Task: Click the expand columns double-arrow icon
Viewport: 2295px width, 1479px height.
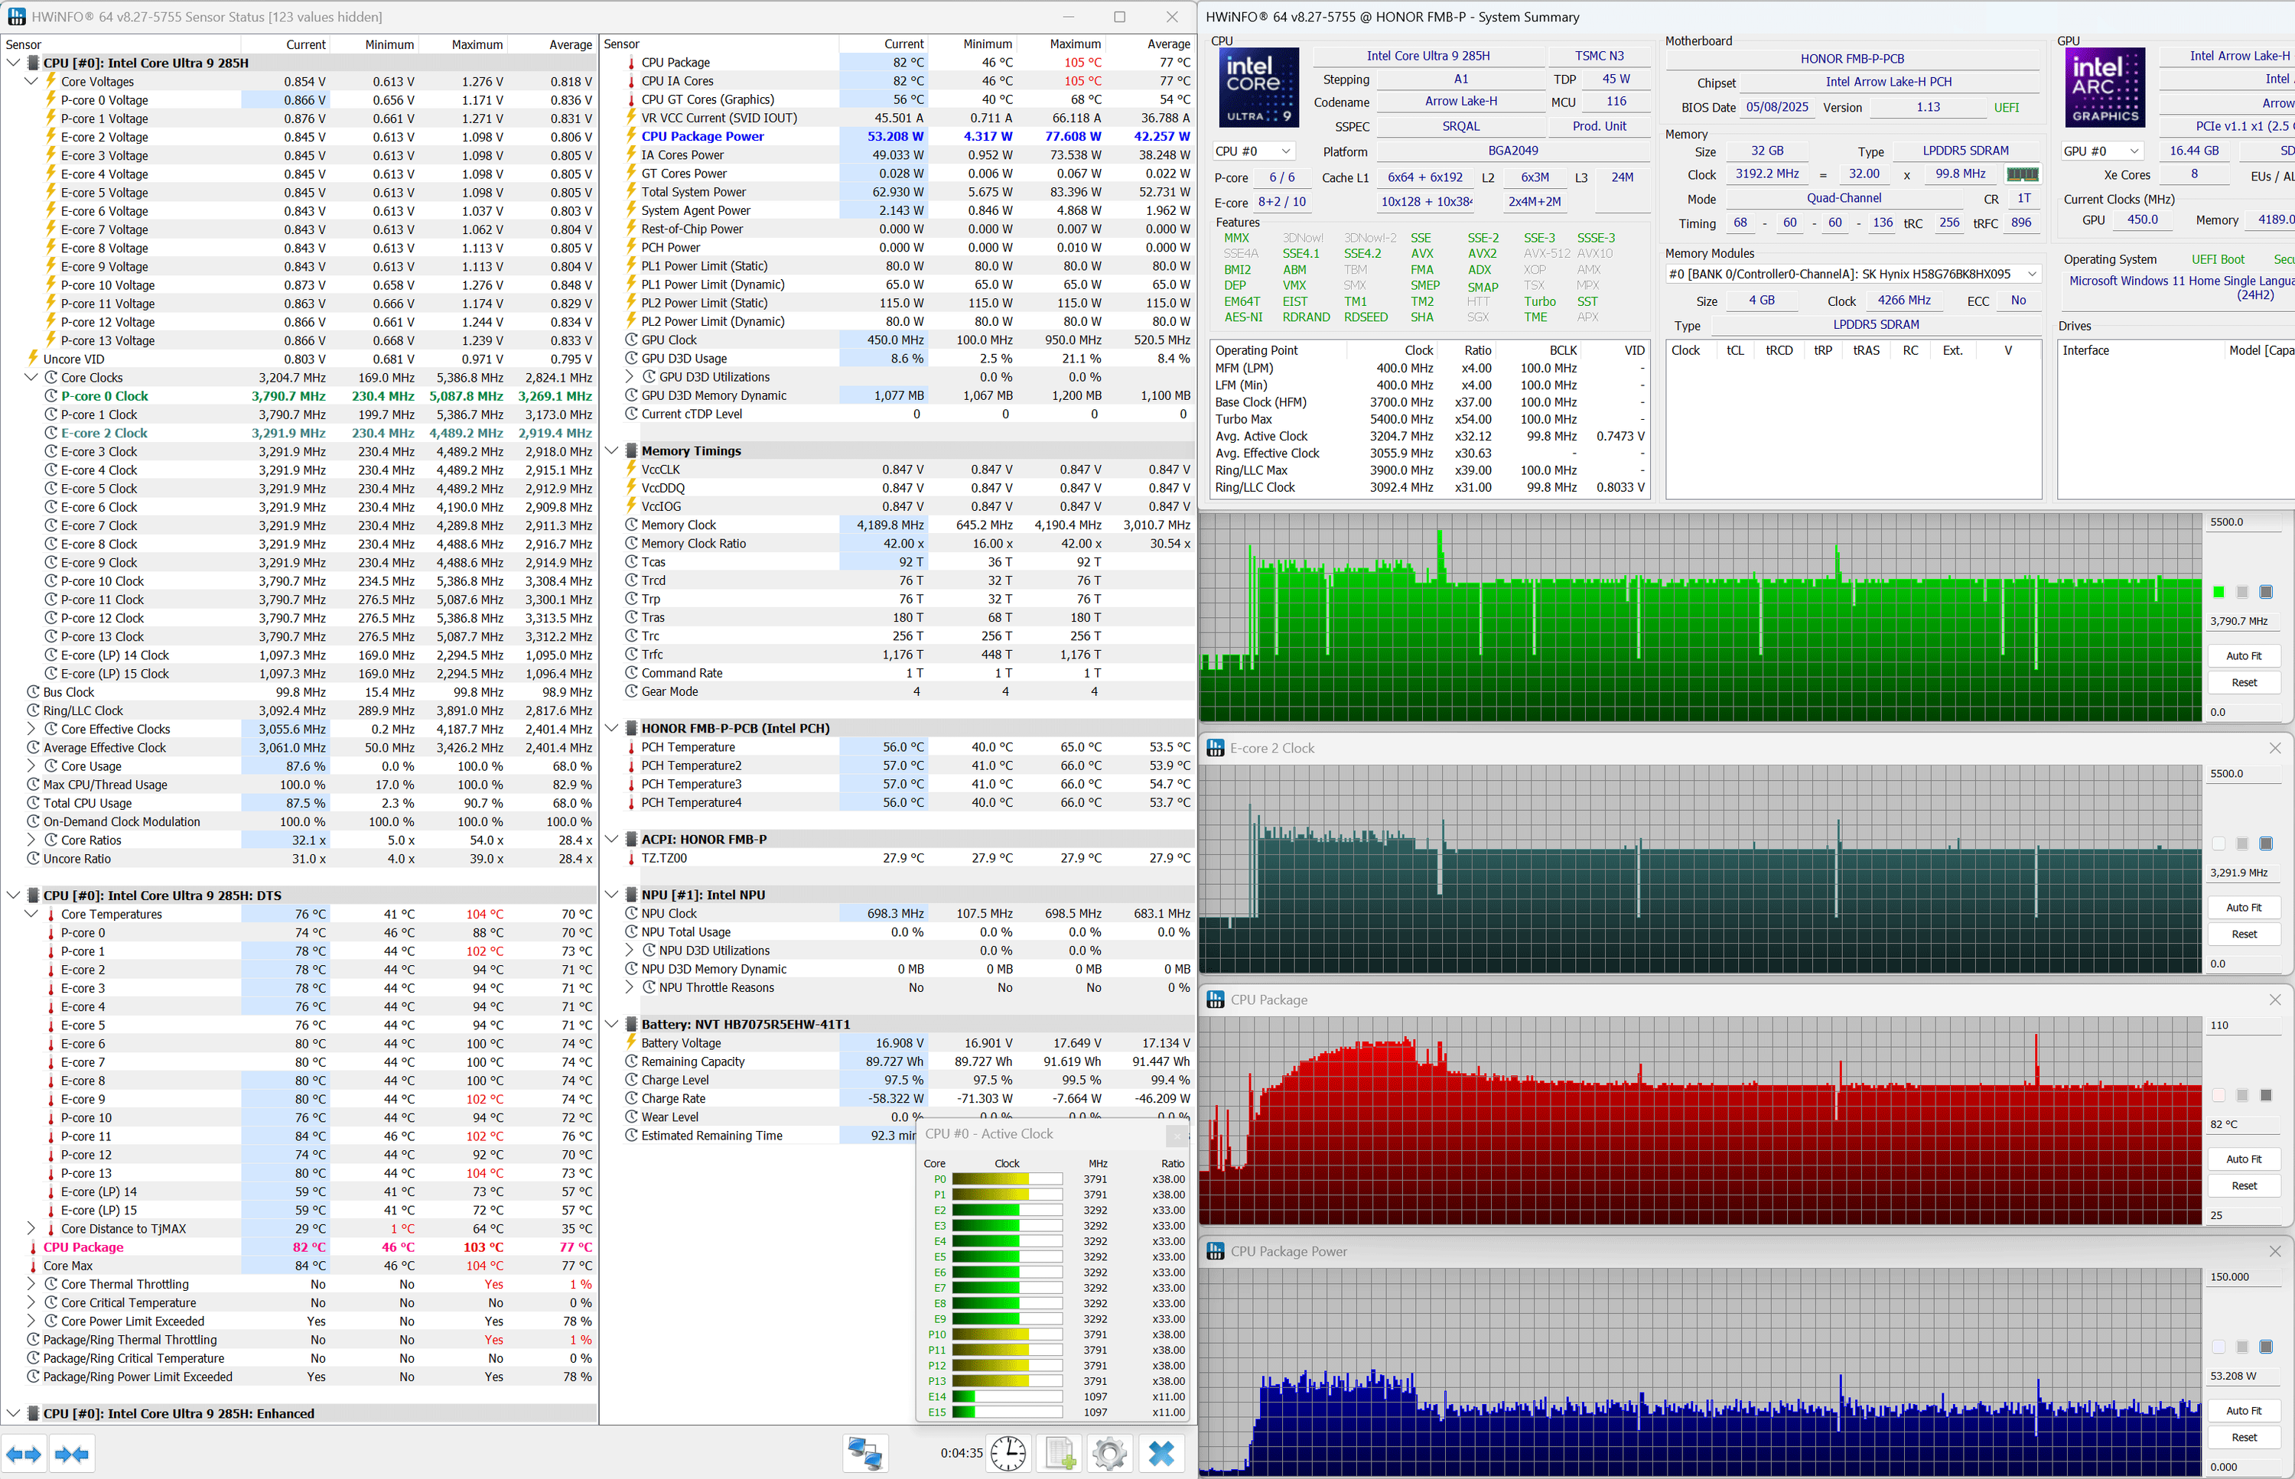Action: point(24,1454)
